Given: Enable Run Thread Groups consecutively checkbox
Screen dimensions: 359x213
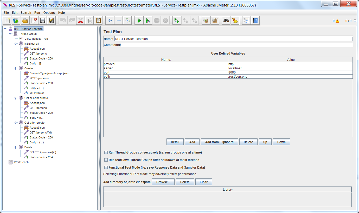Looking at the screenshot, I should pyautogui.click(x=106, y=152).
